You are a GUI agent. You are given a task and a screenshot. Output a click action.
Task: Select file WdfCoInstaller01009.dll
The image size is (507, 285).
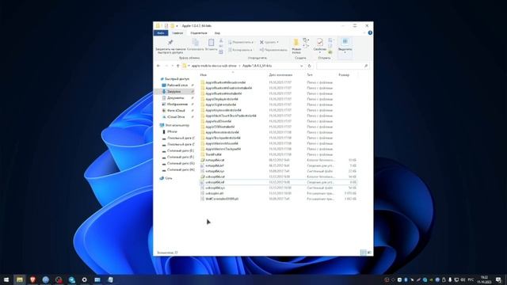[x=222, y=199]
